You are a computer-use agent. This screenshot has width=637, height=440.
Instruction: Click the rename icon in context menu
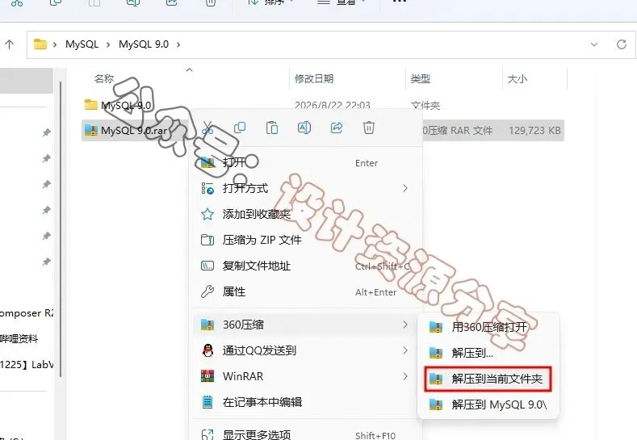(x=304, y=128)
